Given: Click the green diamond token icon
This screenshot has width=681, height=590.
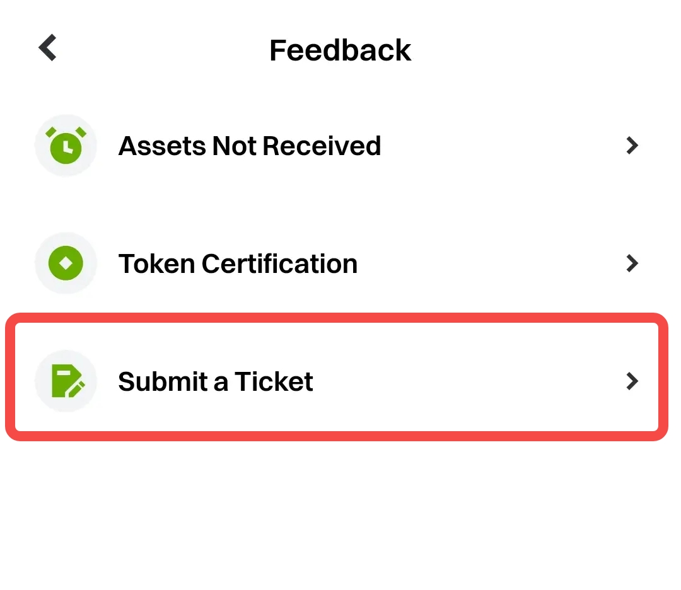Looking at the screenshot, I should click(66, 263).
